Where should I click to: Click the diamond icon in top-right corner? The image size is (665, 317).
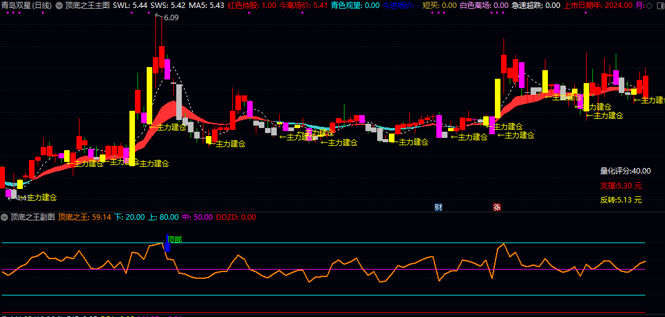(x=650, y=5)
